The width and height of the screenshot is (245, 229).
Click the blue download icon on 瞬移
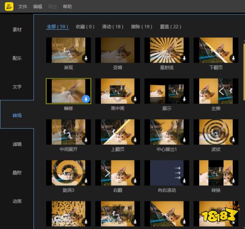tap(86, 99)
